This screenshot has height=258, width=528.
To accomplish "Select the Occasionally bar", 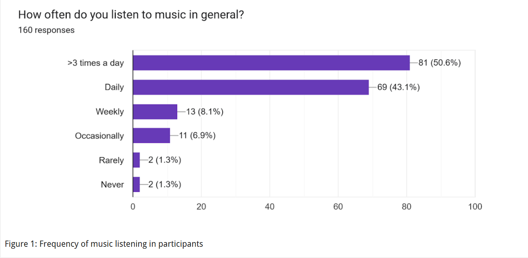I will 151,136.
